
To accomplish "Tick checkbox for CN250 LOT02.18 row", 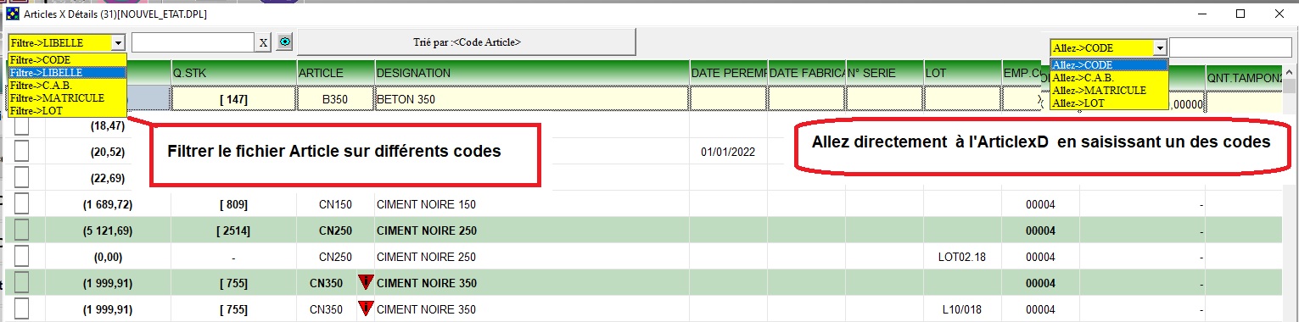I will pos(21,256).
